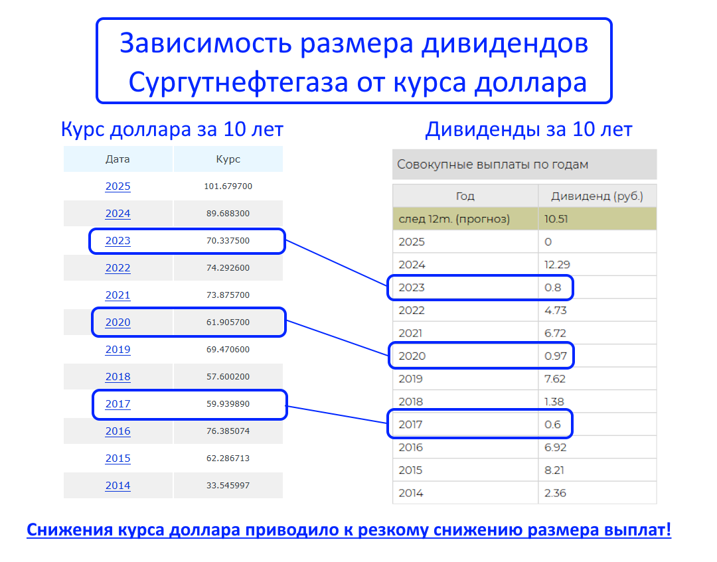Open the 2025 year link

pos(118,186)
